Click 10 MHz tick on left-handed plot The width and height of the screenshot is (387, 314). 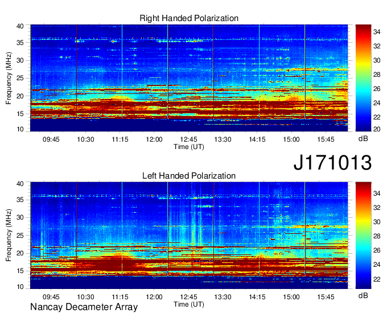[x=20, y=287]
